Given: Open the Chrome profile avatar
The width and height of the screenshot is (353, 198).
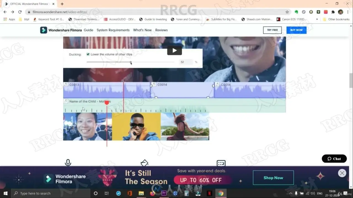Looking at the screenshot, I should 341,12.
